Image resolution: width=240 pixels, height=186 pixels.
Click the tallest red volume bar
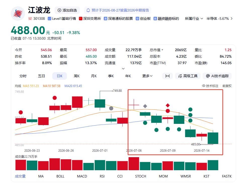click(x=134, y=163)
